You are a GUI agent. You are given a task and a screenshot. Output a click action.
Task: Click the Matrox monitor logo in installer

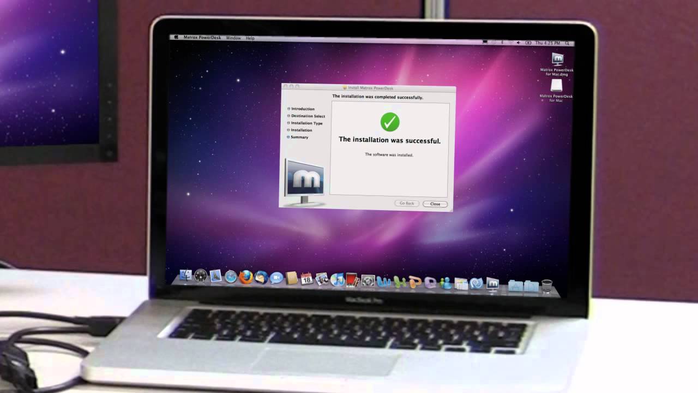coord(304,182)
